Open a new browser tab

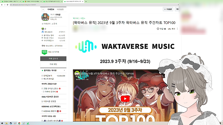[86, 1]
